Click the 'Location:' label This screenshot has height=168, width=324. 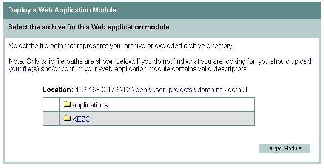click(58, 90)
